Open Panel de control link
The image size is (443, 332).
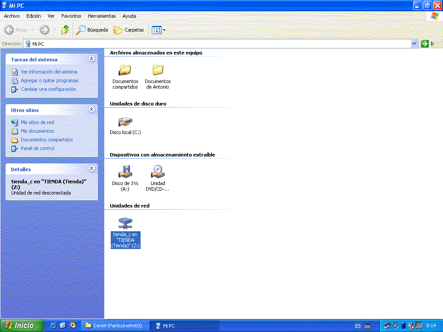coord(37,148)
